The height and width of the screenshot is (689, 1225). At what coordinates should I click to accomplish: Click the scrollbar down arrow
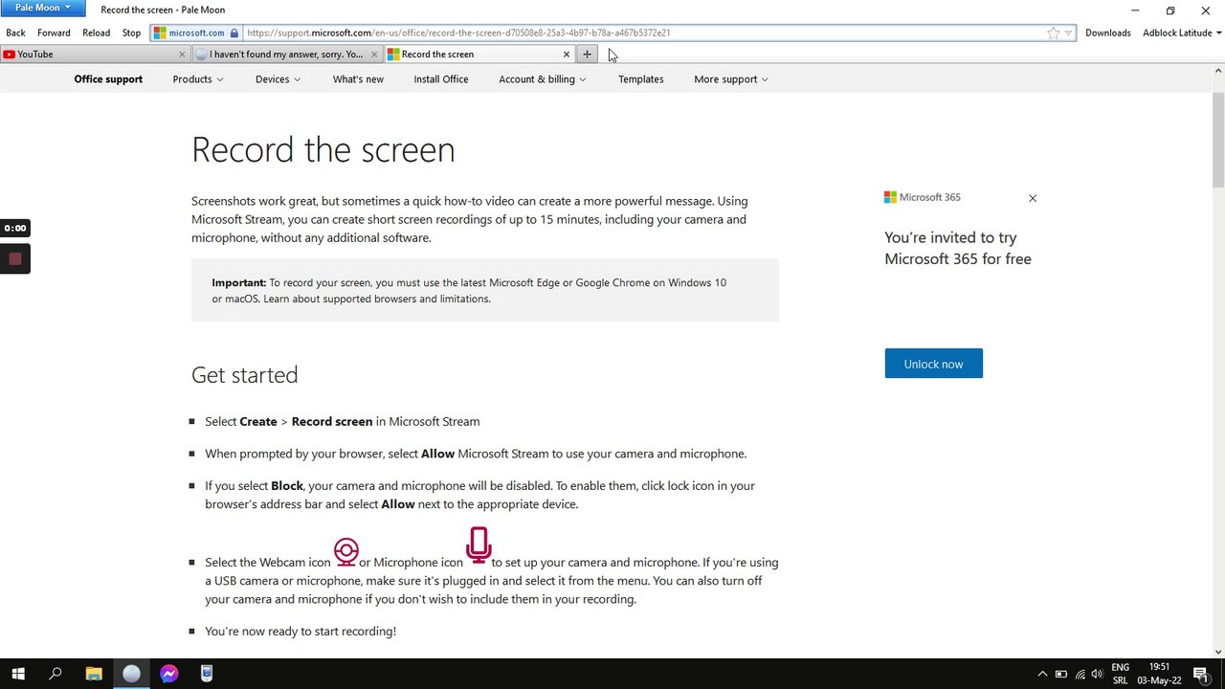point(1218,653)
